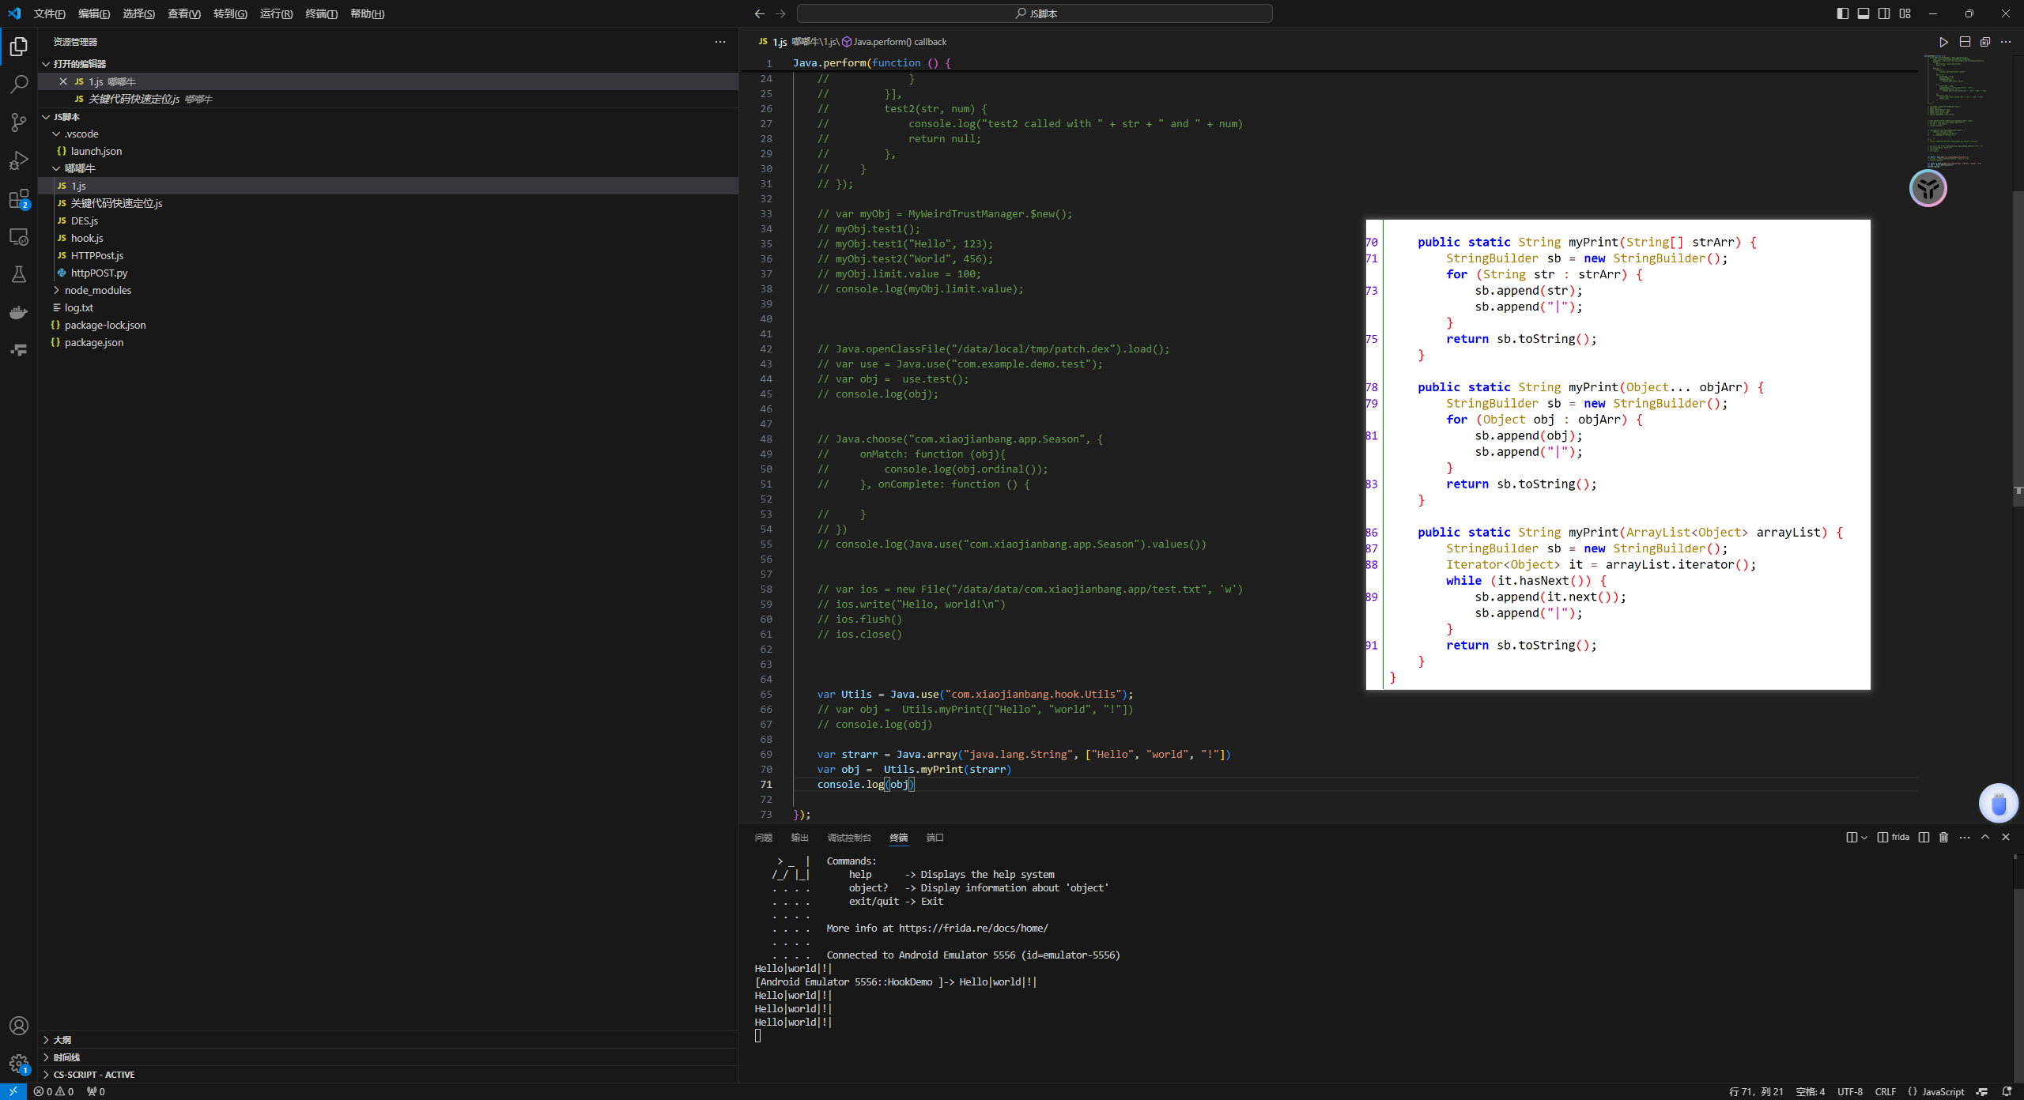Open the Docker view in activity bar

coord(19,313)
